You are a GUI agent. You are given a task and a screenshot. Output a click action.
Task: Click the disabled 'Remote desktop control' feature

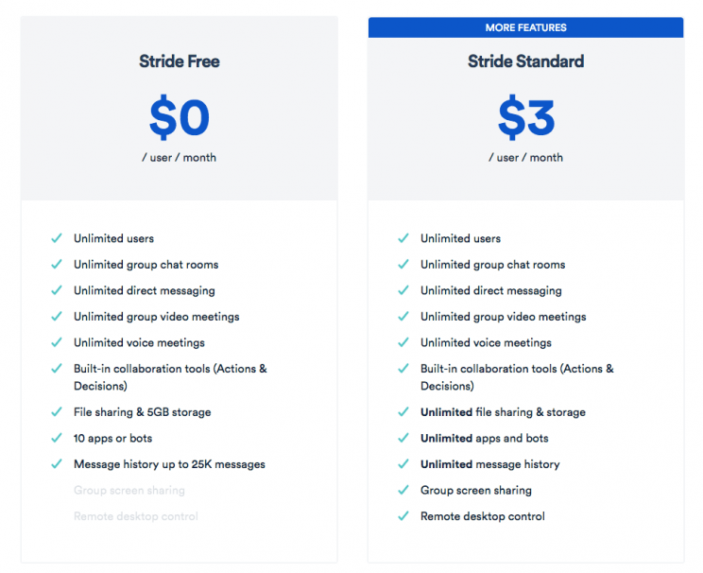click(x=136, y=516)
